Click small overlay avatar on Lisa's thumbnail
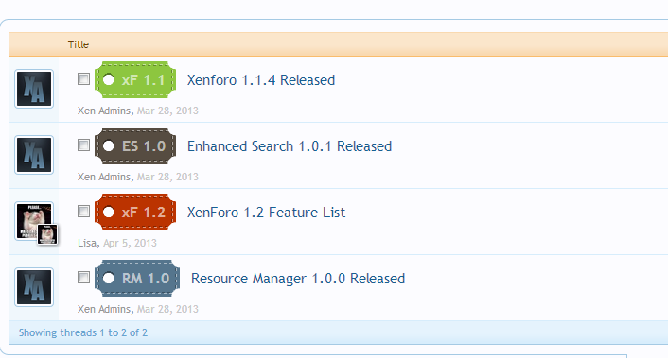The width and height of the screenshot is (668, 358). 47,234
